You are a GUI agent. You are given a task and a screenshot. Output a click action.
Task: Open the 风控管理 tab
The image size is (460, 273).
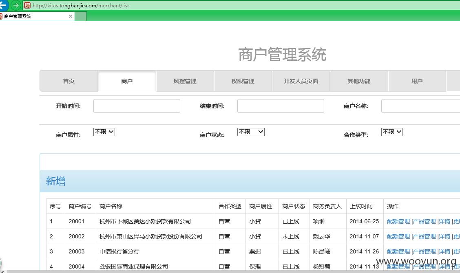coord(185,81)
